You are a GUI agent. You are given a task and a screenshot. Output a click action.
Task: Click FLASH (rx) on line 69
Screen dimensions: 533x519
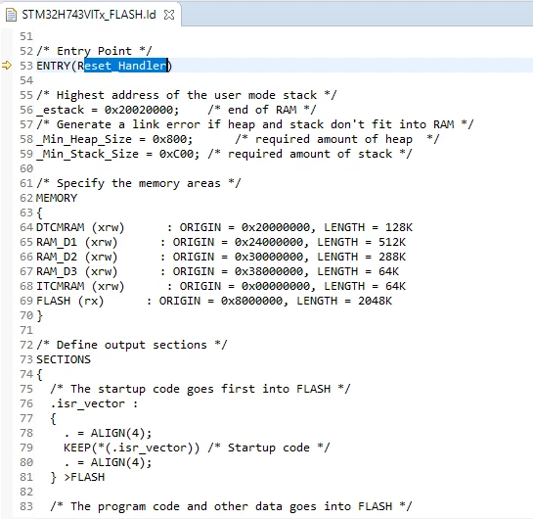[x=70, y=302]
